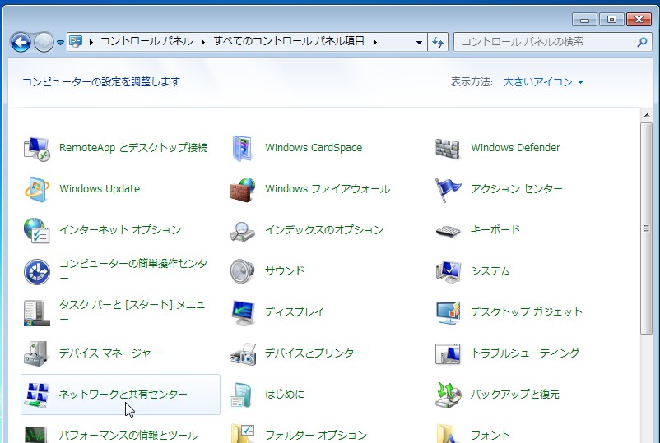Open the デバイスとプリンター printer icon

tap(243, 354)
